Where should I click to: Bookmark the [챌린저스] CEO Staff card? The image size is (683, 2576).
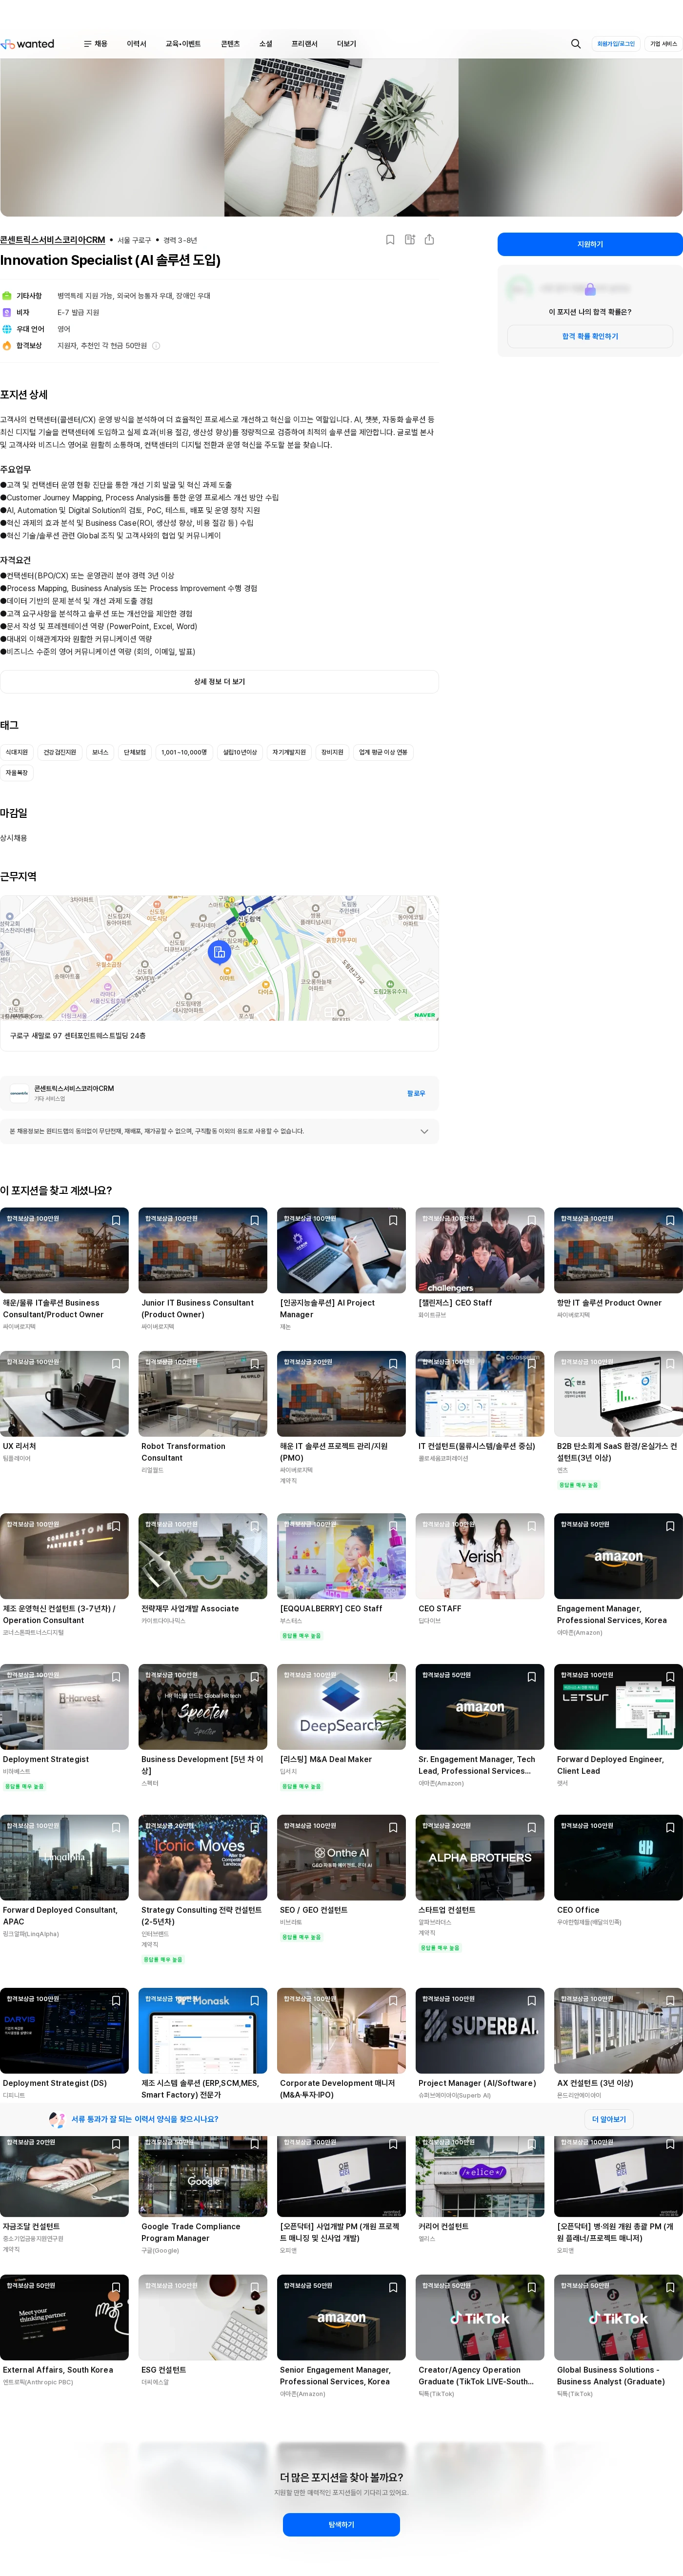(x=532, y=1221)
